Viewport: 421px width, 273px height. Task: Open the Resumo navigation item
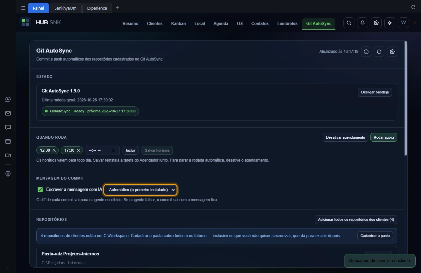(x=130, y=24)
